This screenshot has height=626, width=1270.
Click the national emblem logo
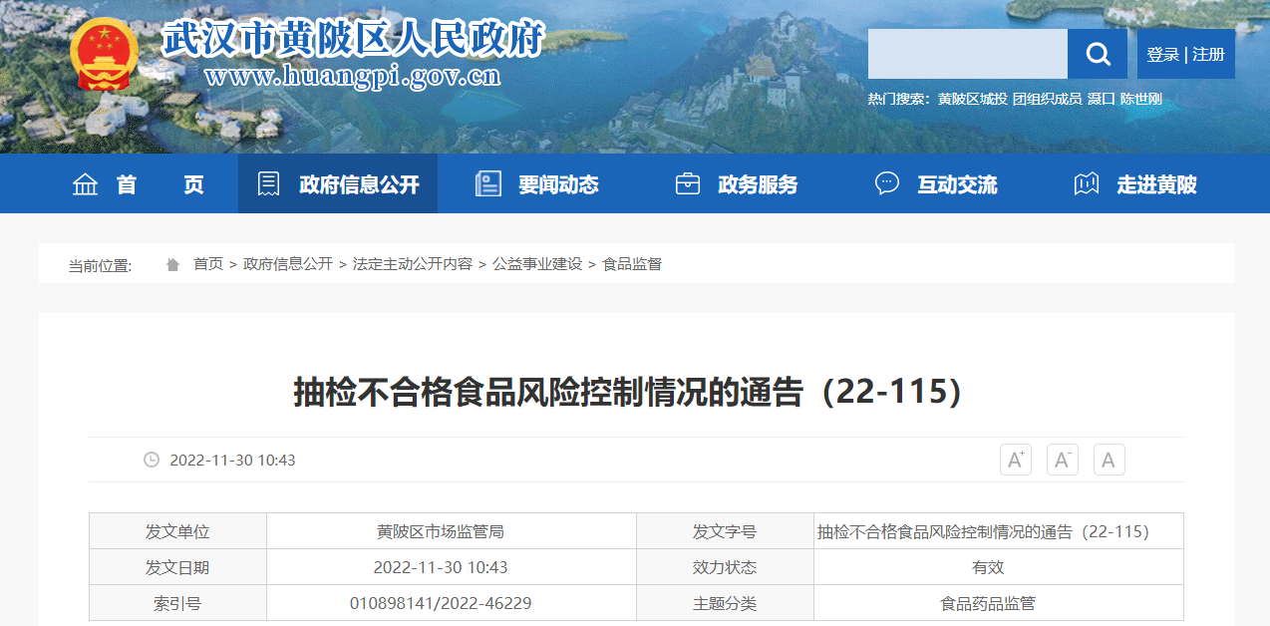pos(105,54)
